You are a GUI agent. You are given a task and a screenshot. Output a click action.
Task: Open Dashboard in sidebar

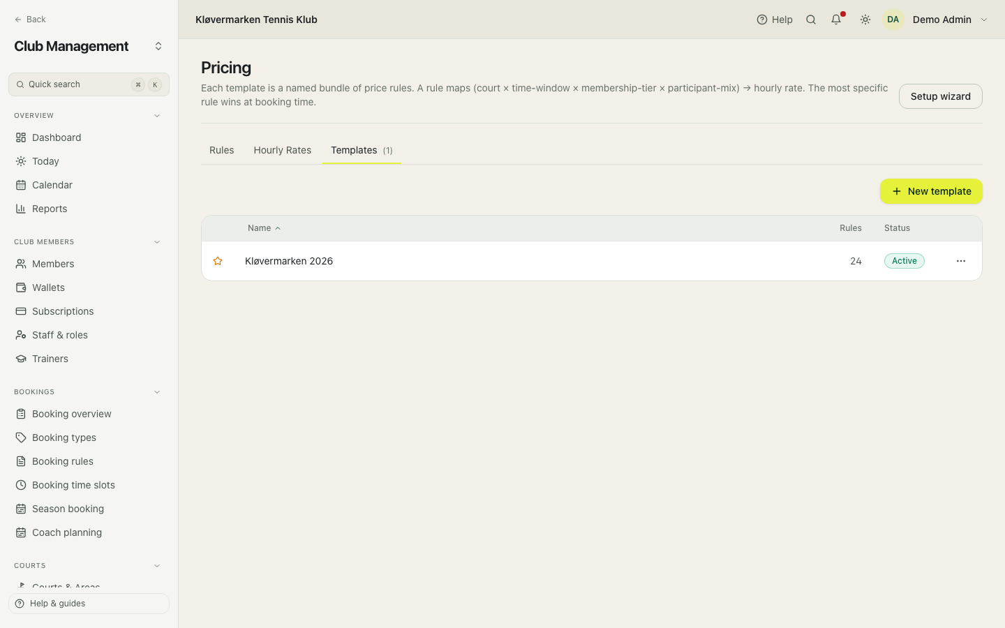[x=89, y=137]
